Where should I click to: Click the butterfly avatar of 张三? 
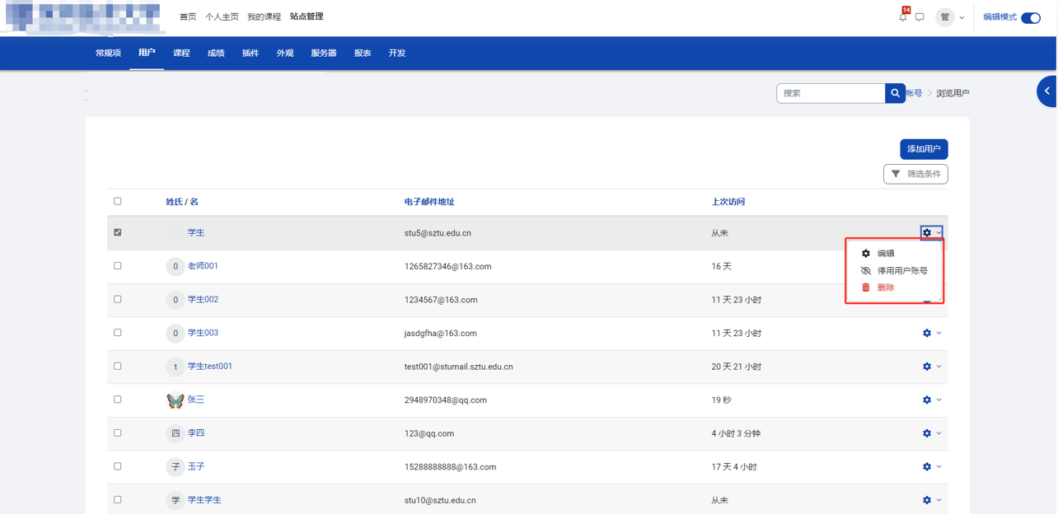[x=175, y=400]
